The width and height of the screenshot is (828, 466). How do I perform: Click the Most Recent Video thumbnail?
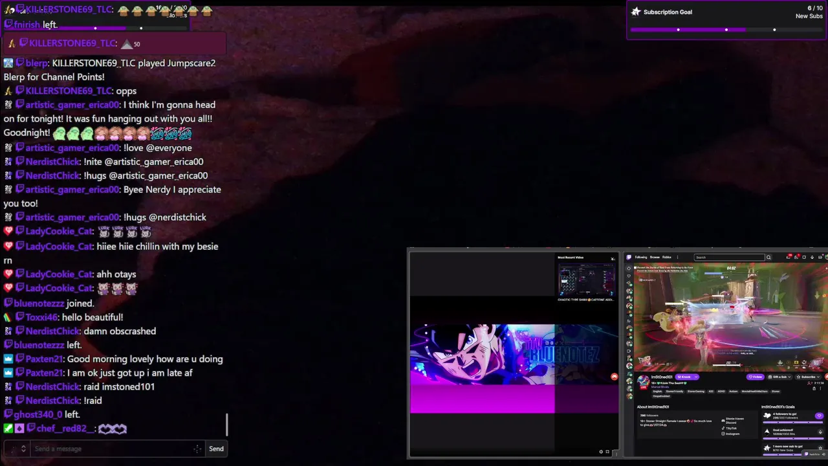click(x=586, y=280)
